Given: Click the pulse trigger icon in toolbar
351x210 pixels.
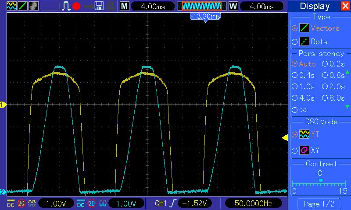Looking at the screenshot, I should pyautogui.click(x=66, y=6).
